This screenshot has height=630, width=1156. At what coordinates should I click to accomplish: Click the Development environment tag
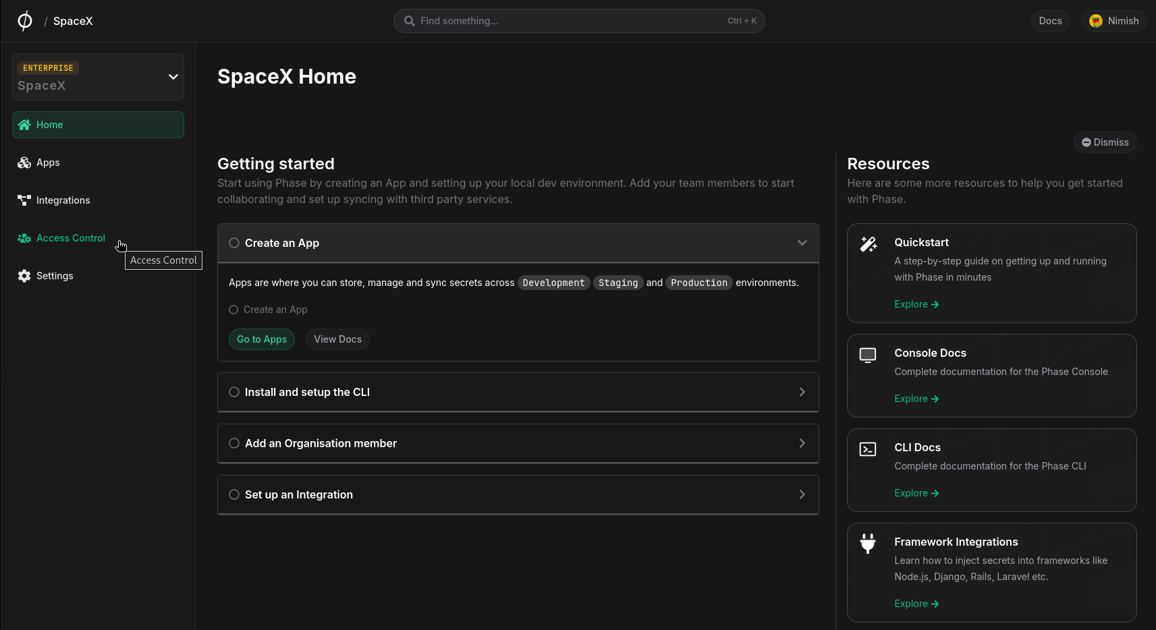(x=553, y=283)
